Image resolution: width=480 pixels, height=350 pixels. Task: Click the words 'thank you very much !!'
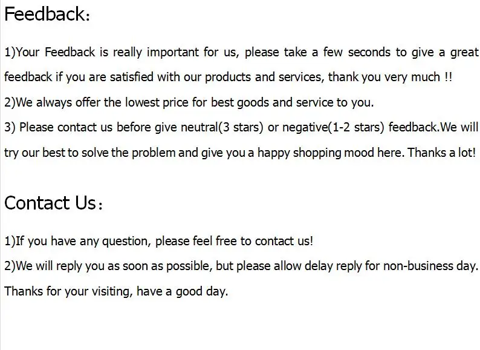coord(390,77)
